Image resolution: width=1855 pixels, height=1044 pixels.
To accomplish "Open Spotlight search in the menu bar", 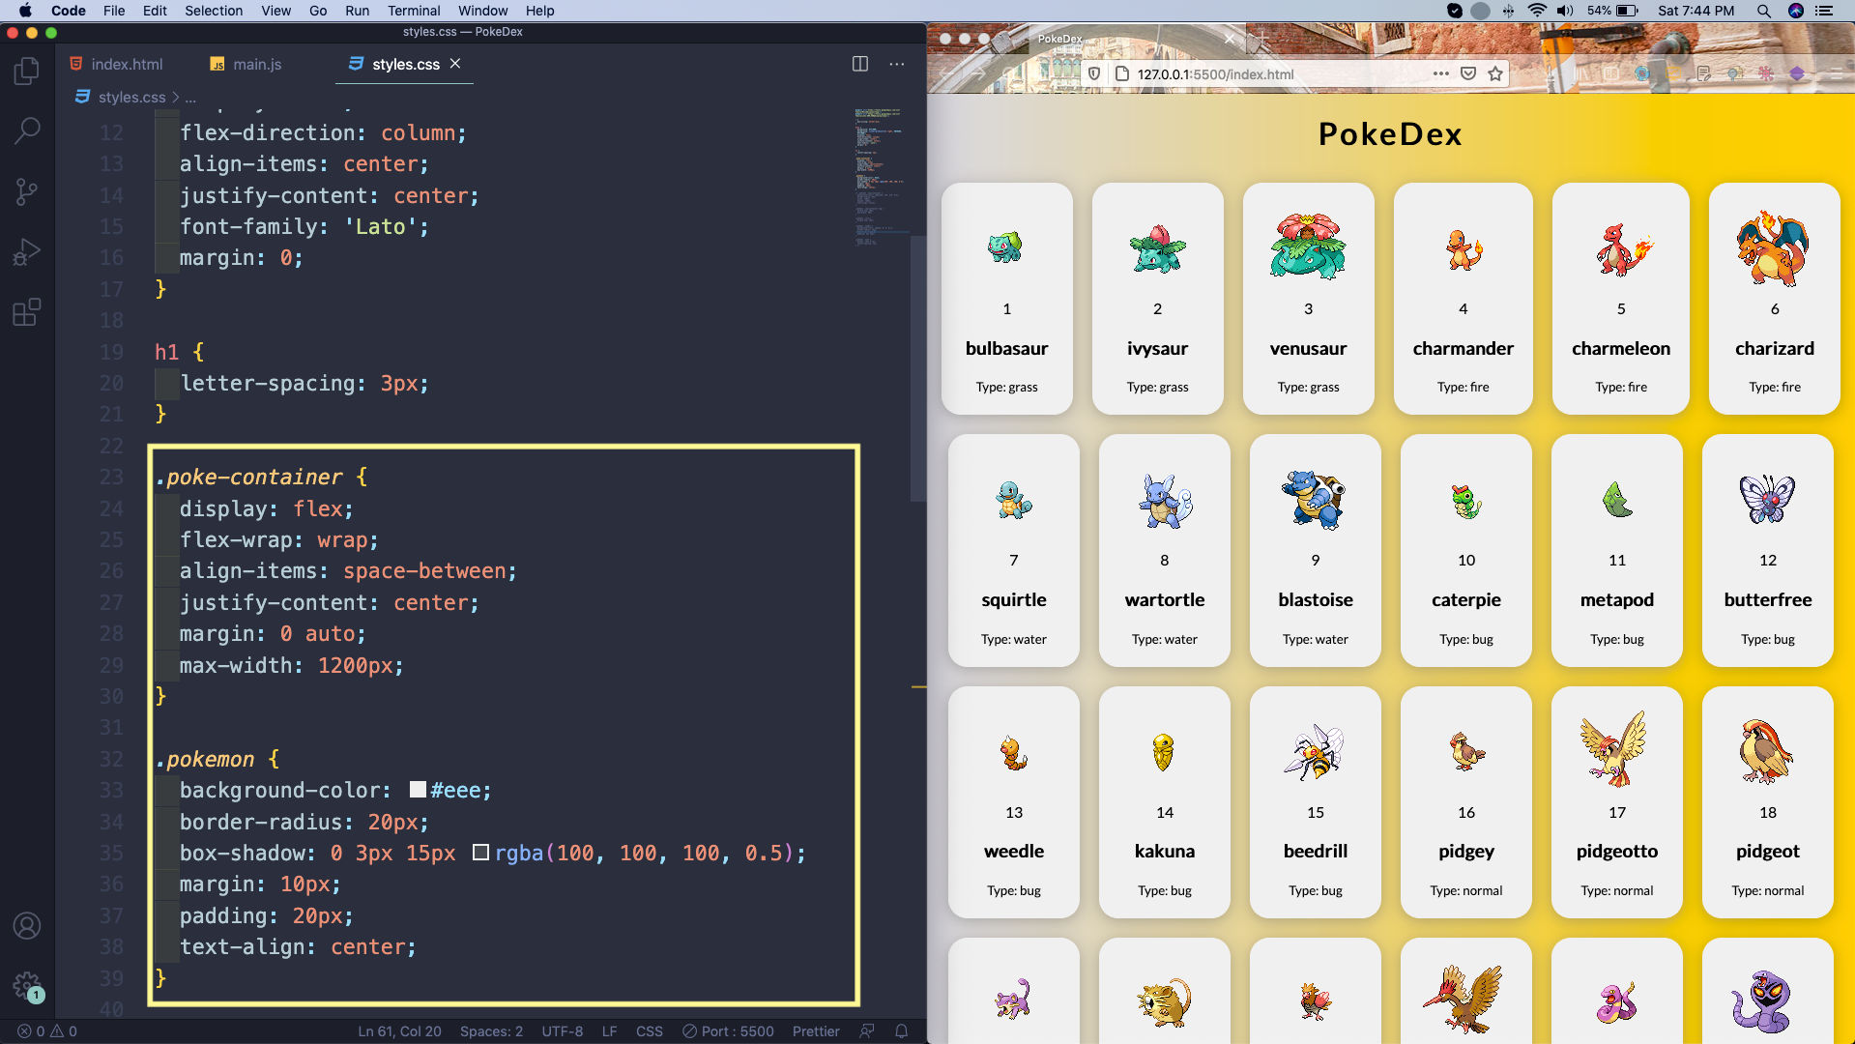I will click(1764, 11).
